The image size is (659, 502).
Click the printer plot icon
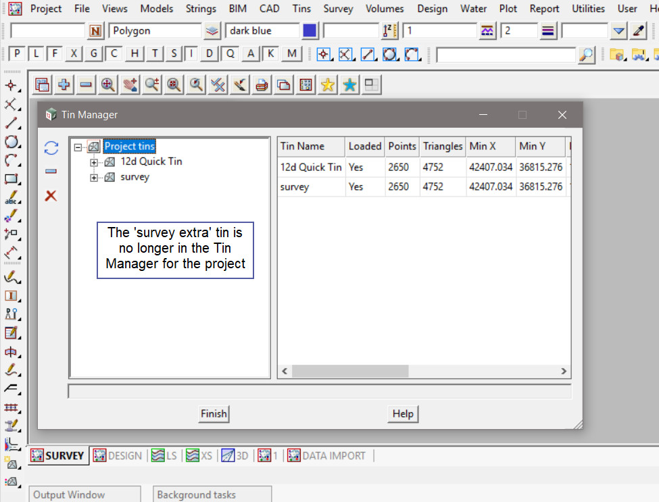point(262,85)
